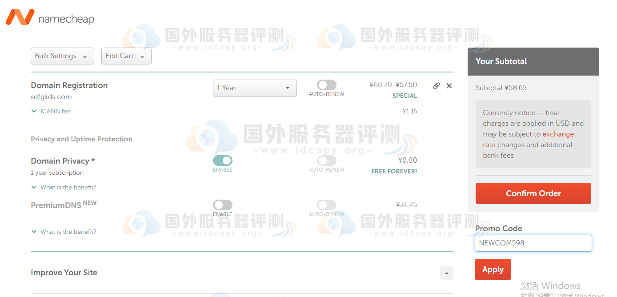Remove sdfgkds.com domain with X icon
The width and height of the screenshot is (617, 297).
(449, 86)
